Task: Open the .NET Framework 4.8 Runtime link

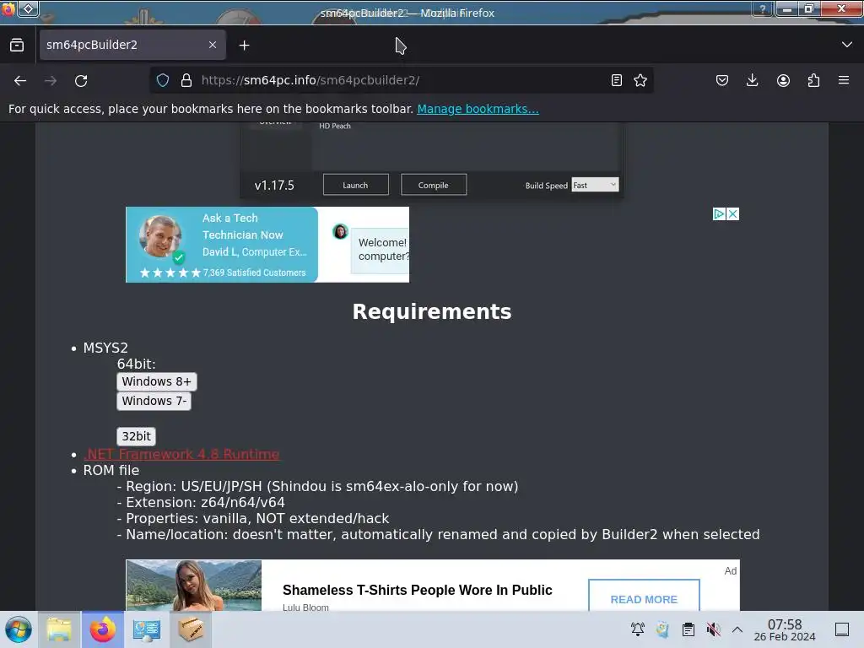Action: 181,454
